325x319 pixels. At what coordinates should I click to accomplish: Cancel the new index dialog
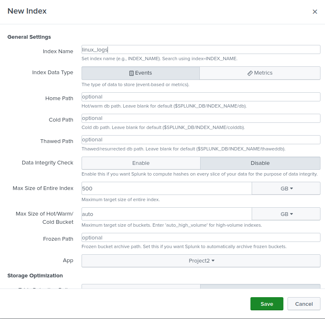pos(304,304)
